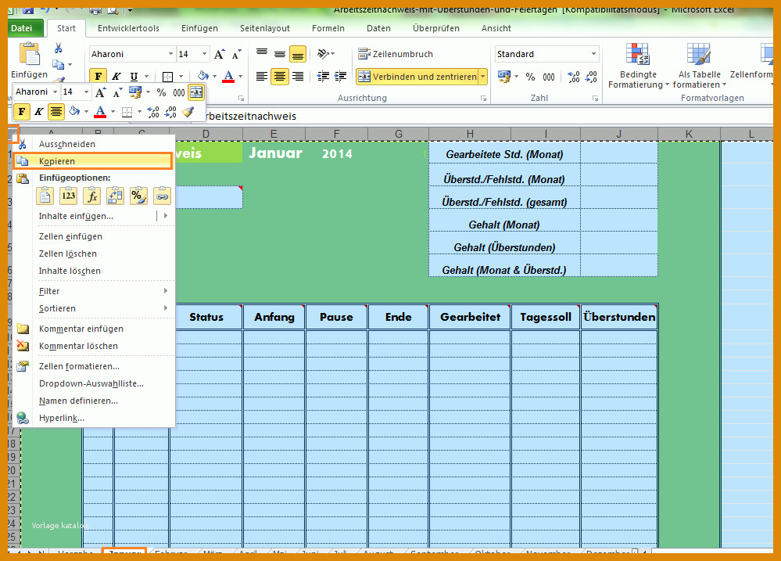Screen dimensions: 781x561
Task: Open the Datei tab
Action: point(21,28)
